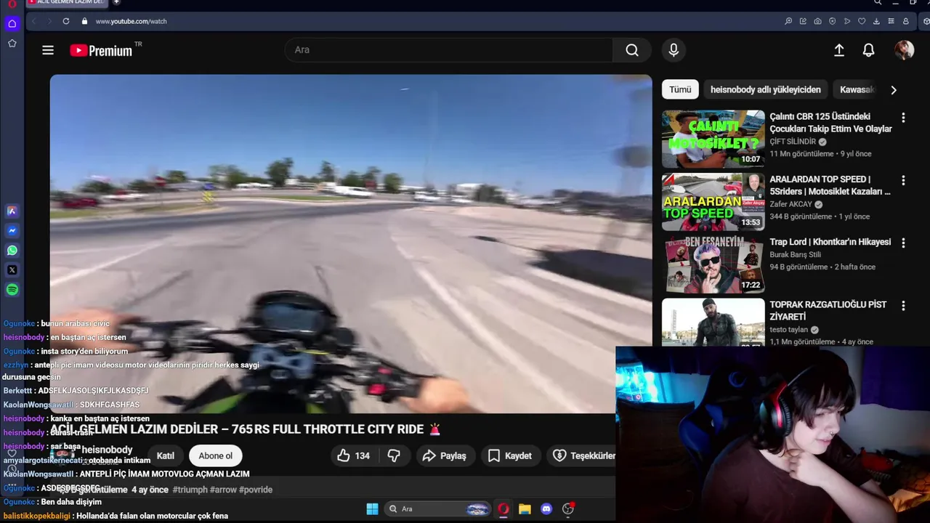930x523 pixels.
Task: Open the Aria AI sidebar icon
Action: 12,211
